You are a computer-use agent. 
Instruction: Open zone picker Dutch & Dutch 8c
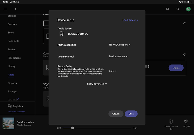[x=171, y=124]
